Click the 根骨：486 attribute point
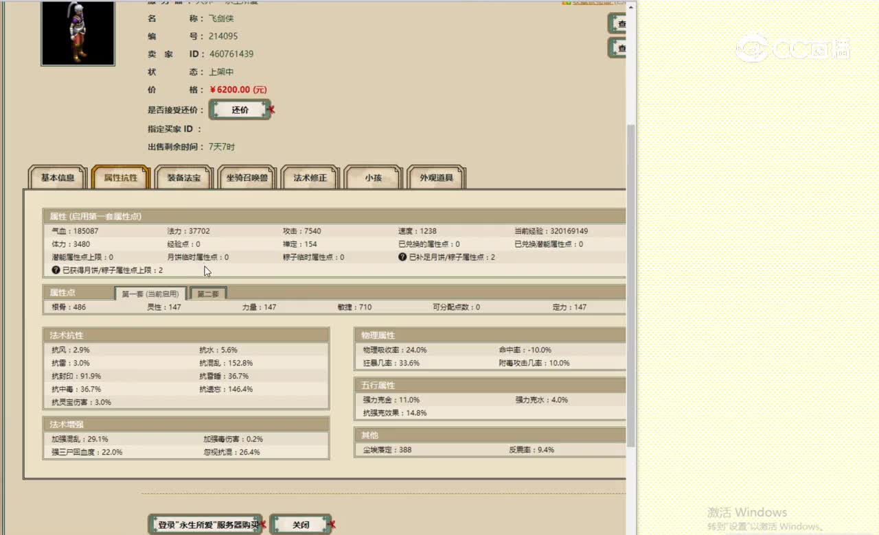This screenshot has height=535, width=879. tap(69, 307)
